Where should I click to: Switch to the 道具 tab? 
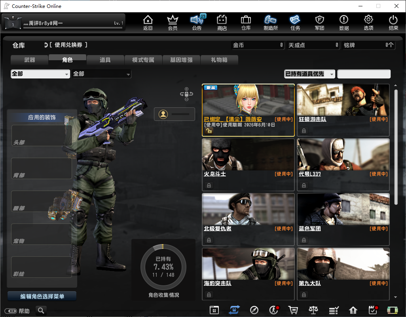pos(105,60)
